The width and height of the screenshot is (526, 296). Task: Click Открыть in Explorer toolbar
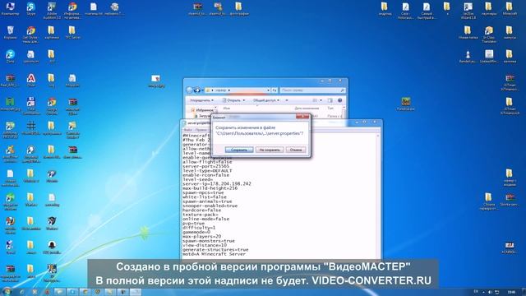232,100
